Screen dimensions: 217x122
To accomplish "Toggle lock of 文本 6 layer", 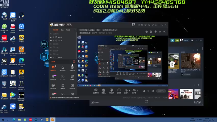I will (x=53, y=37).
